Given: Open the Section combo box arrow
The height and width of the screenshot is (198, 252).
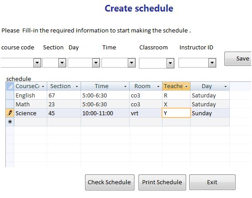Looking at the screenshot, I should tap(62, 63).
